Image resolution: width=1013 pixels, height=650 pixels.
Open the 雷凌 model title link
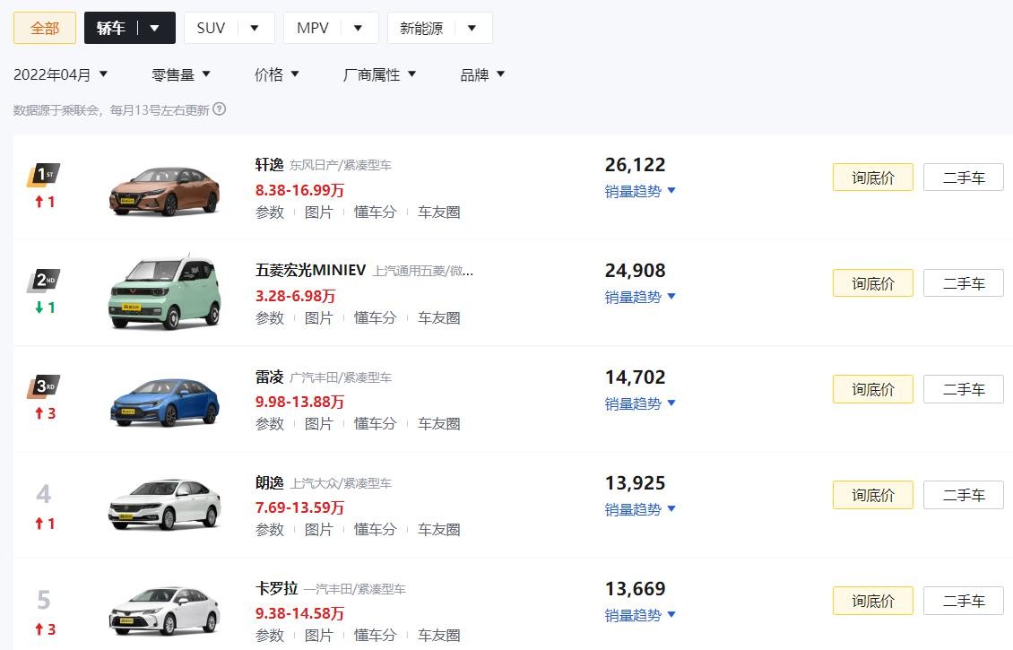pos(270,377)
